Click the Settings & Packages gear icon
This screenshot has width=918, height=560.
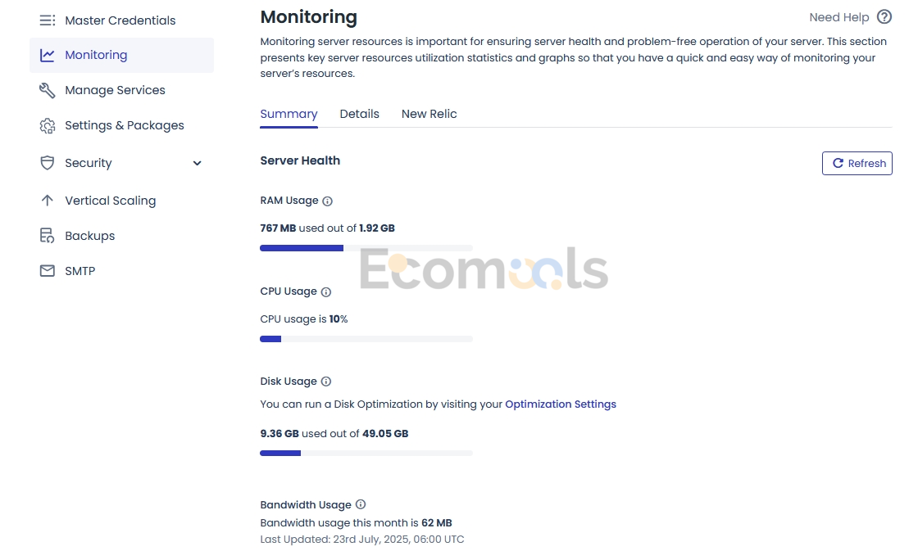tap(48, 126)
